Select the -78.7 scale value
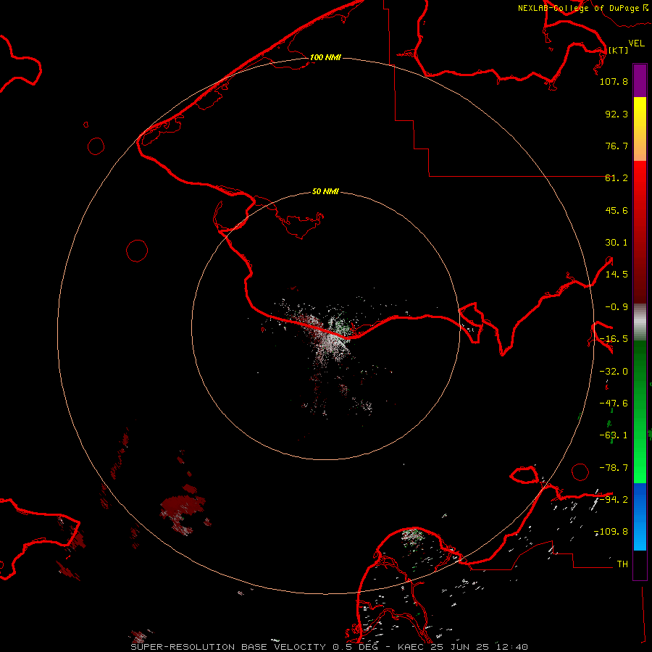Screen dimensions: 652x652 [614, 468]
